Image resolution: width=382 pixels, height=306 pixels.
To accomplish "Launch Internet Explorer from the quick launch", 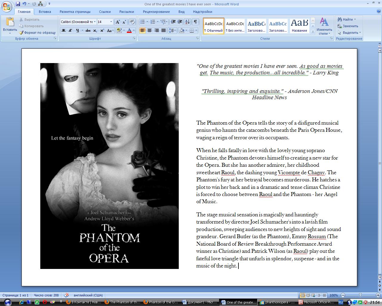I will click(21, 302).
